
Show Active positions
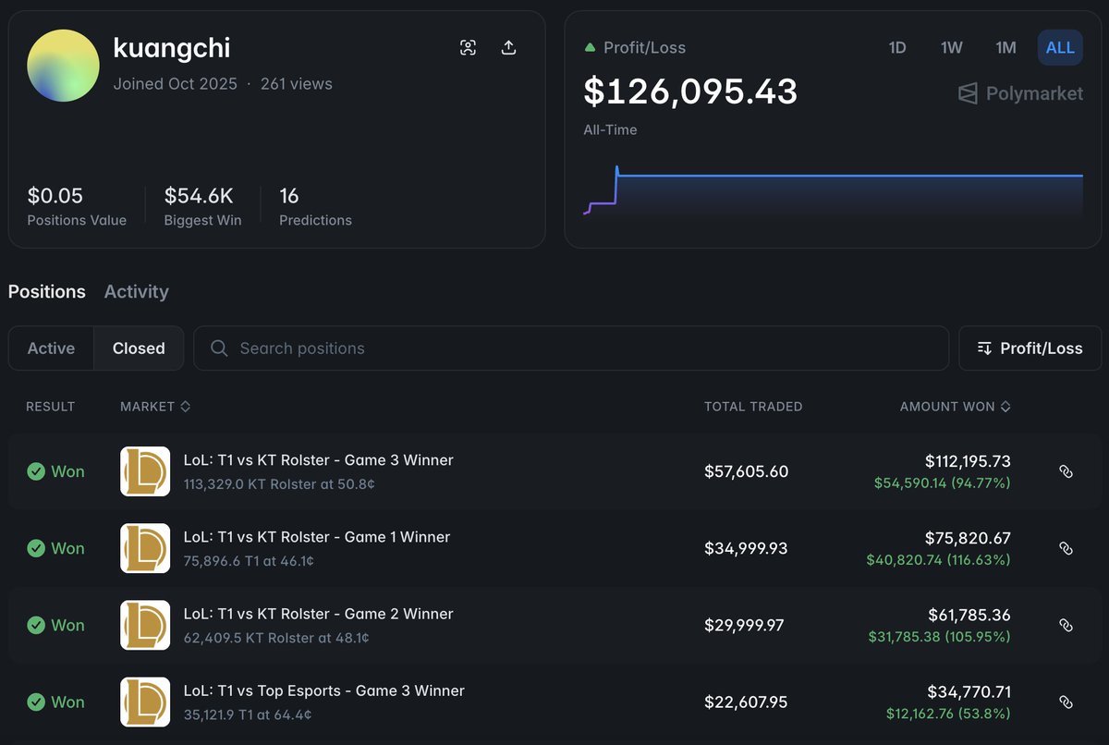tap(51, 348)
